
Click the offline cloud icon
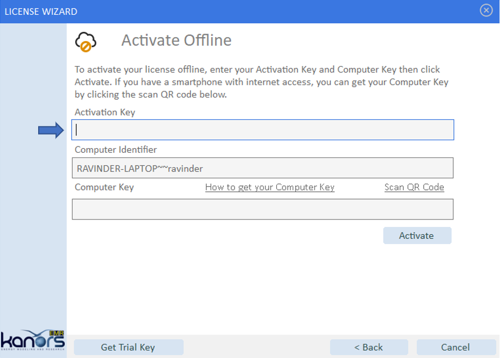[85, 42]
